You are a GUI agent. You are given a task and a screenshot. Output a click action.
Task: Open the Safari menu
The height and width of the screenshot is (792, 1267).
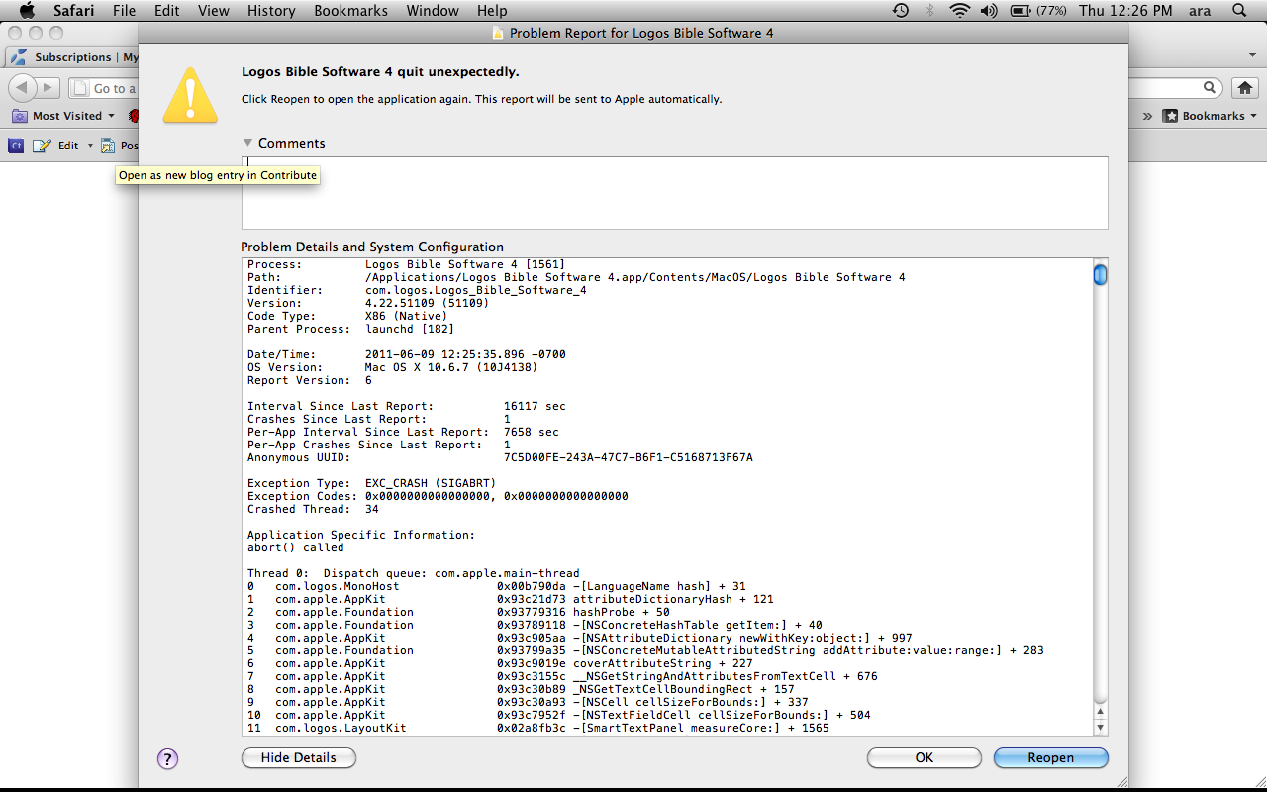74,11
